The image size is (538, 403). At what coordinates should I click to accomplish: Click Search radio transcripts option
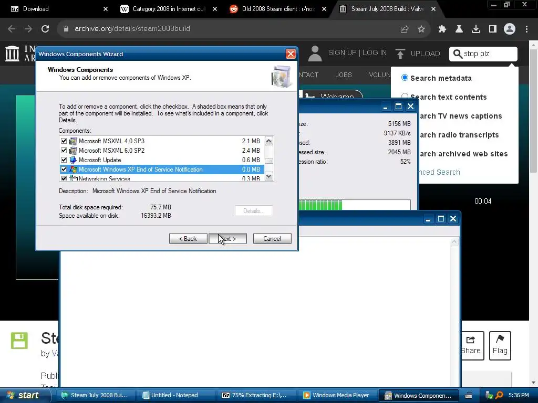459,135
